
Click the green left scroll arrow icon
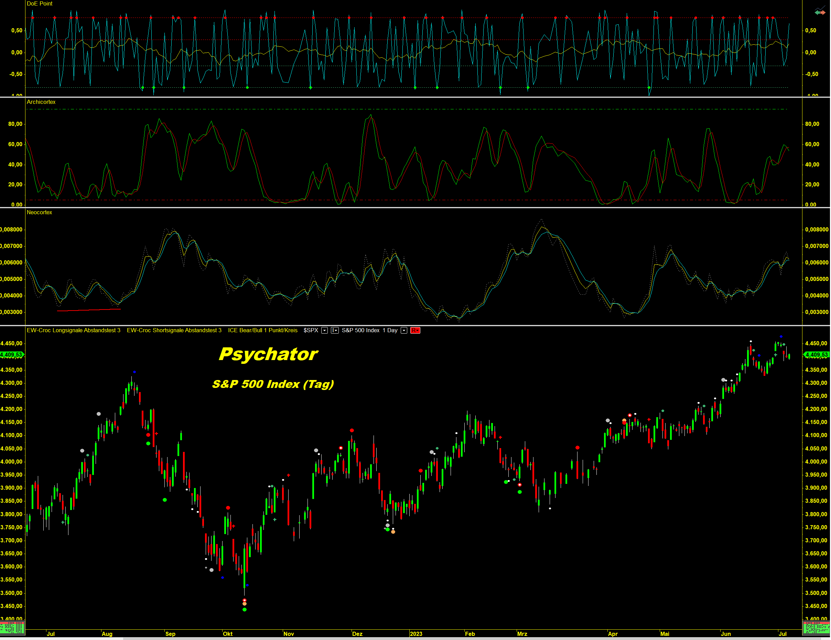pos(817,13)
